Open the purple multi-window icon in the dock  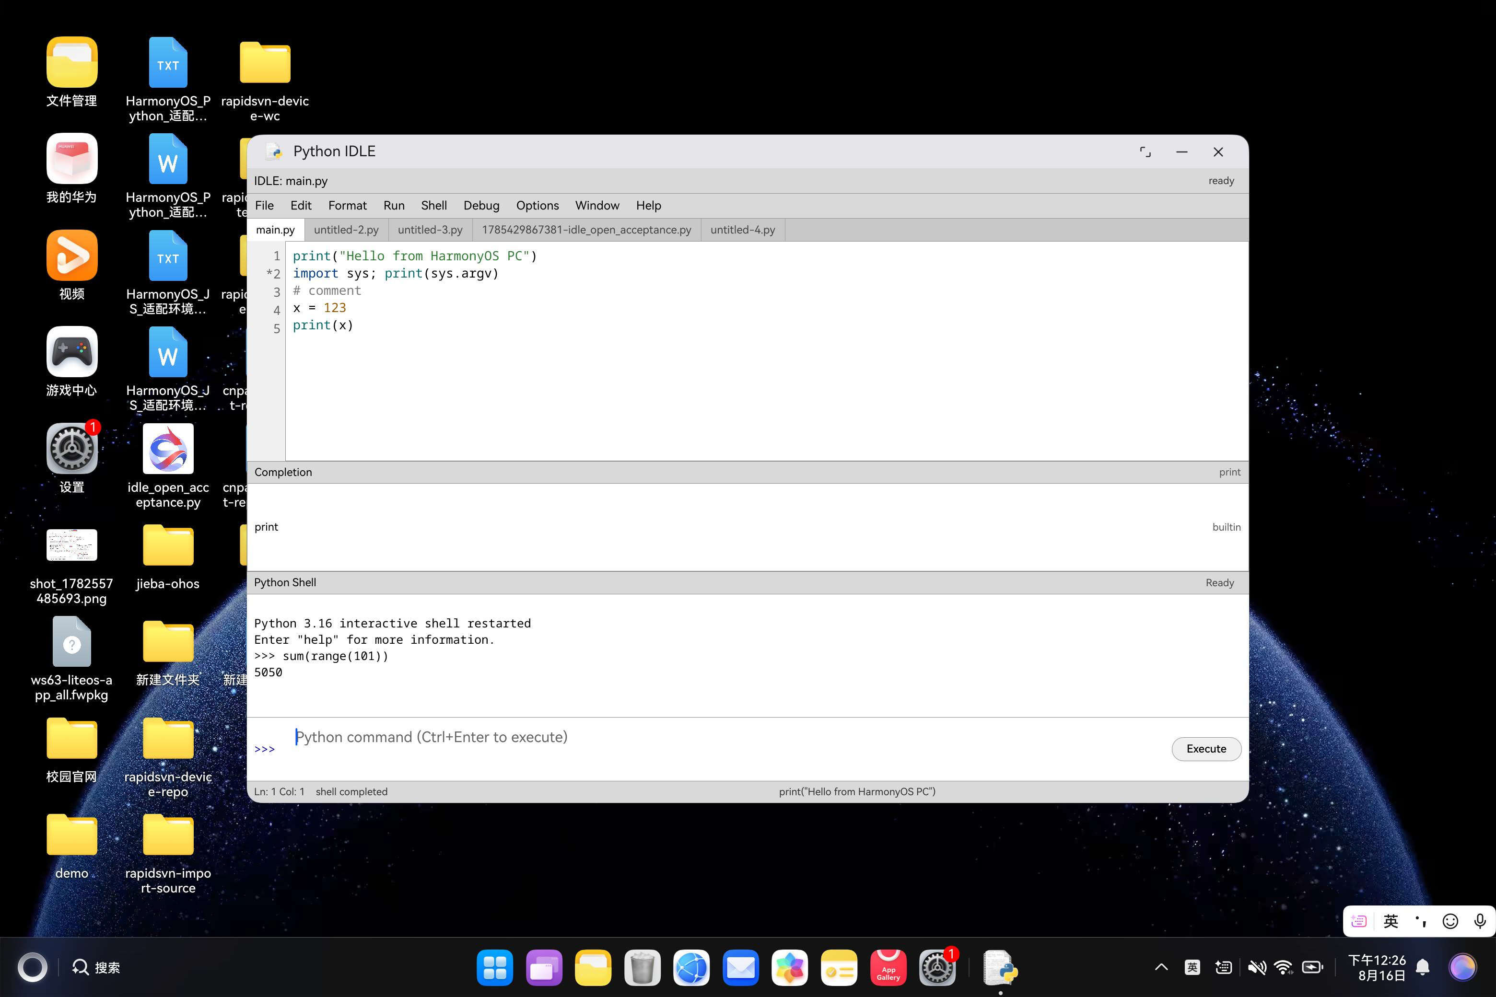pyautogui.click(x=544, y=968)
